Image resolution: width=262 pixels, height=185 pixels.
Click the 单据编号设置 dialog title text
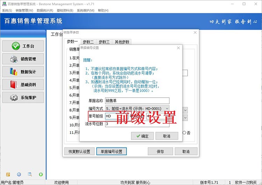click(x=89, y=48)
